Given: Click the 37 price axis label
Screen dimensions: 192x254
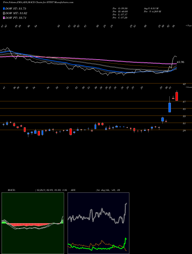Looking at the screenshot, I should [x=184, y=102].
